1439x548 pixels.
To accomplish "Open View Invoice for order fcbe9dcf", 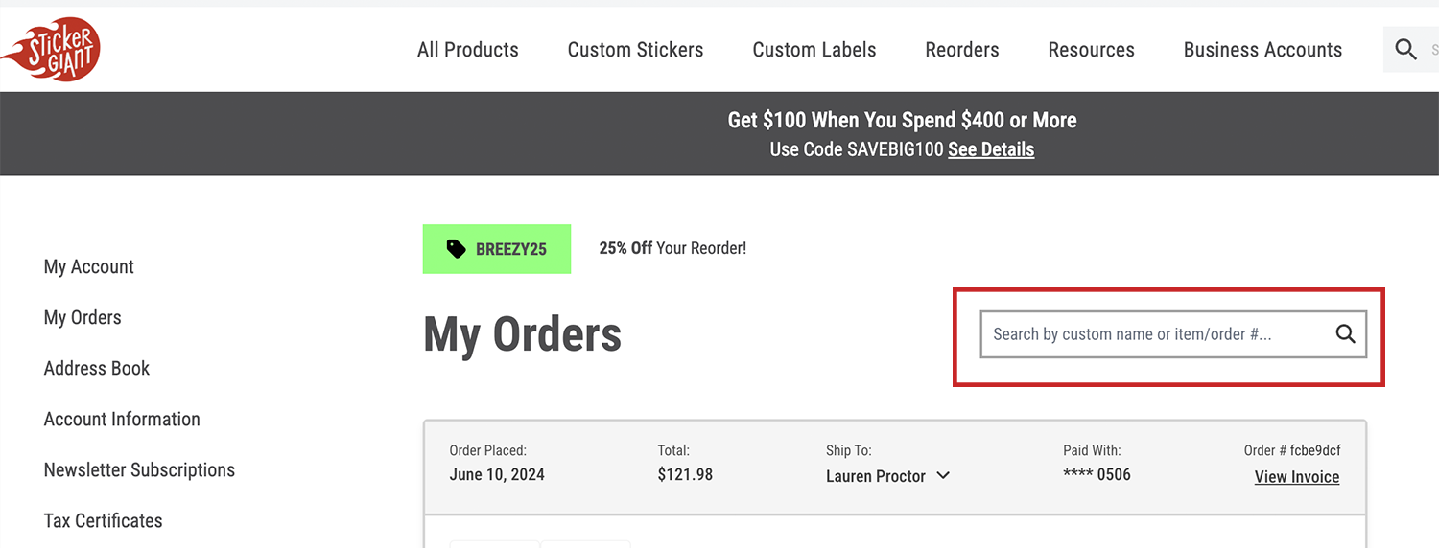I will click(x=1297, y=477).
